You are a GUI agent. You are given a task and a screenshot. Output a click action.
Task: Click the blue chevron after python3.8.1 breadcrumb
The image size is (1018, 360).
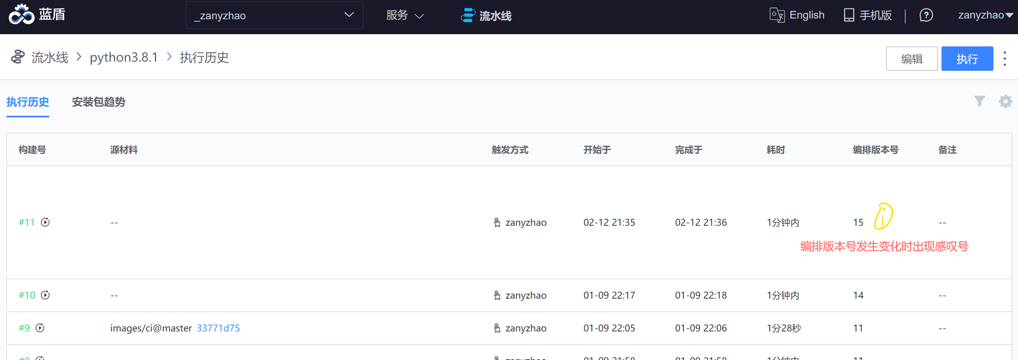coord(169,57)
